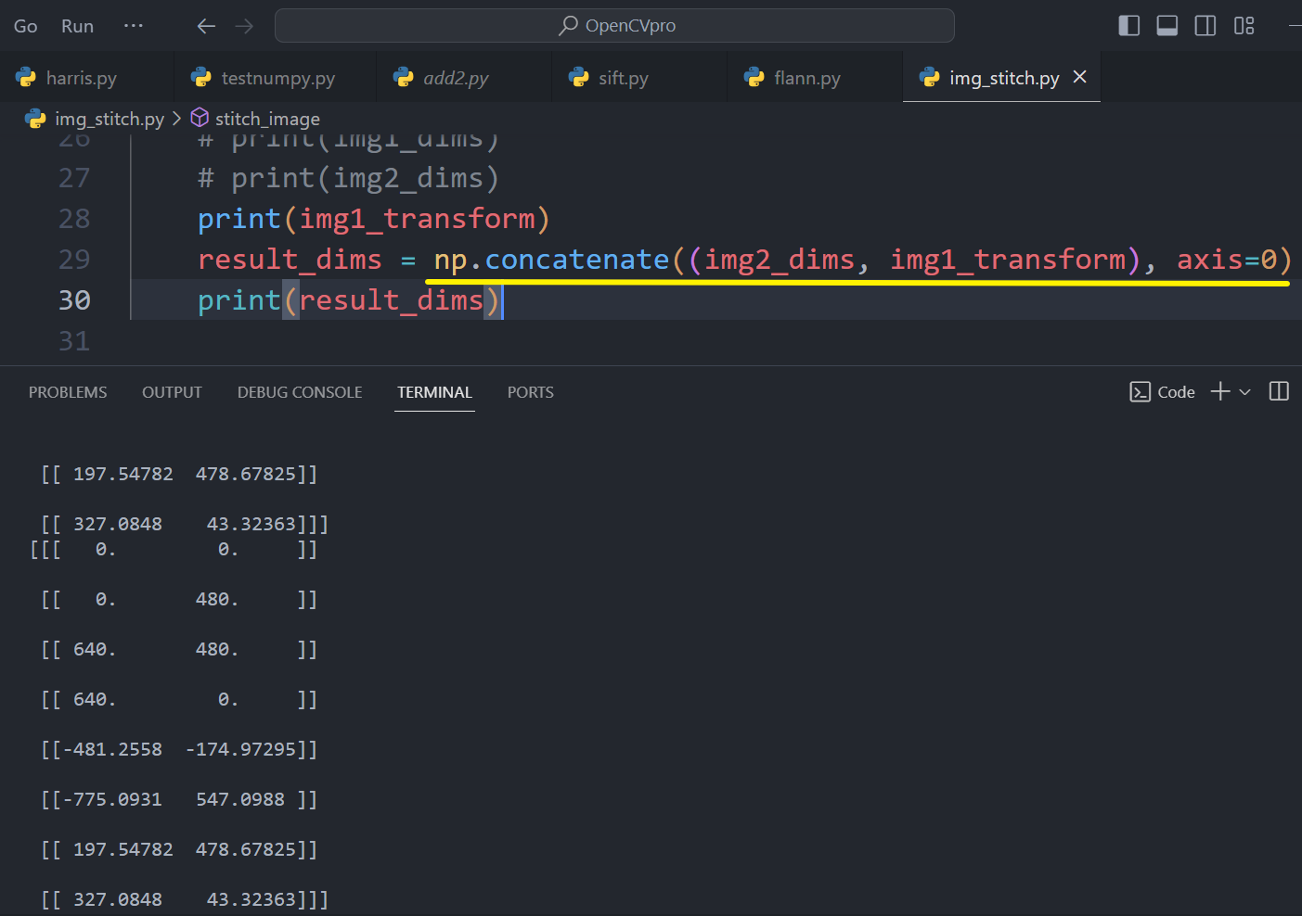Close the img_stitch.py tab
Screen dimensions: 1302x916
point(1079,77)
